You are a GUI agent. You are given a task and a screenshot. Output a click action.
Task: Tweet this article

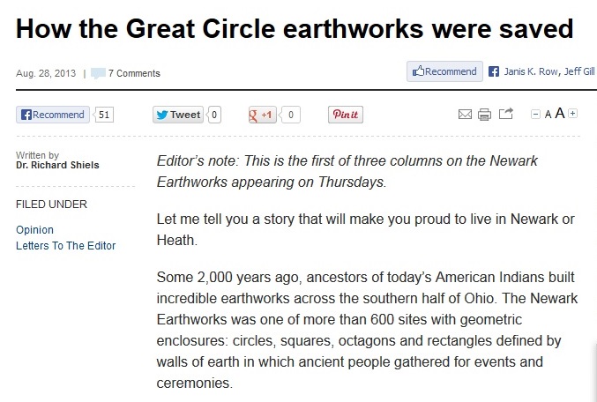pyautogui.click(x=178, y=115)
